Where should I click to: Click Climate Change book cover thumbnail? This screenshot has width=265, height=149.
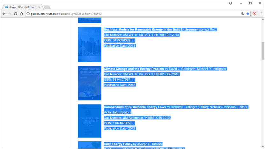[90, 83]
